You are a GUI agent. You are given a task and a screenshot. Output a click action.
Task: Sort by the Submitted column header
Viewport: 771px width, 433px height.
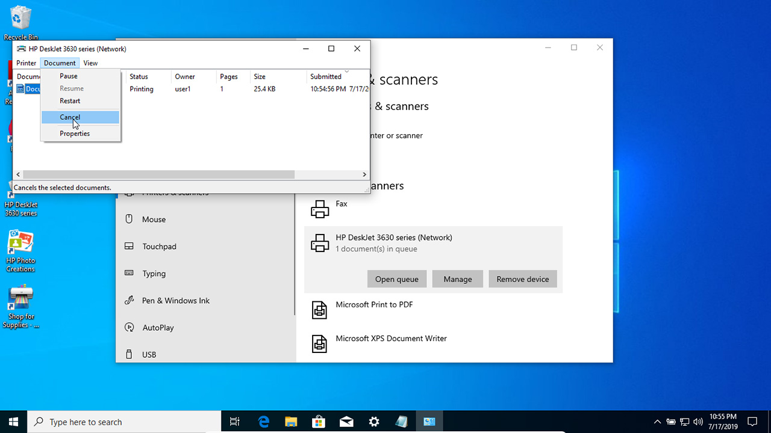[x=337, y=76]
